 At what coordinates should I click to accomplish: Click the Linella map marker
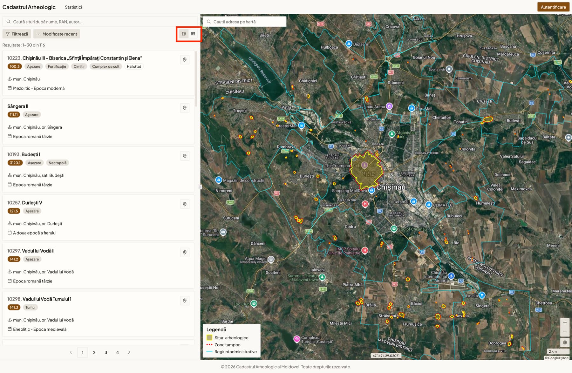(482, 295)
